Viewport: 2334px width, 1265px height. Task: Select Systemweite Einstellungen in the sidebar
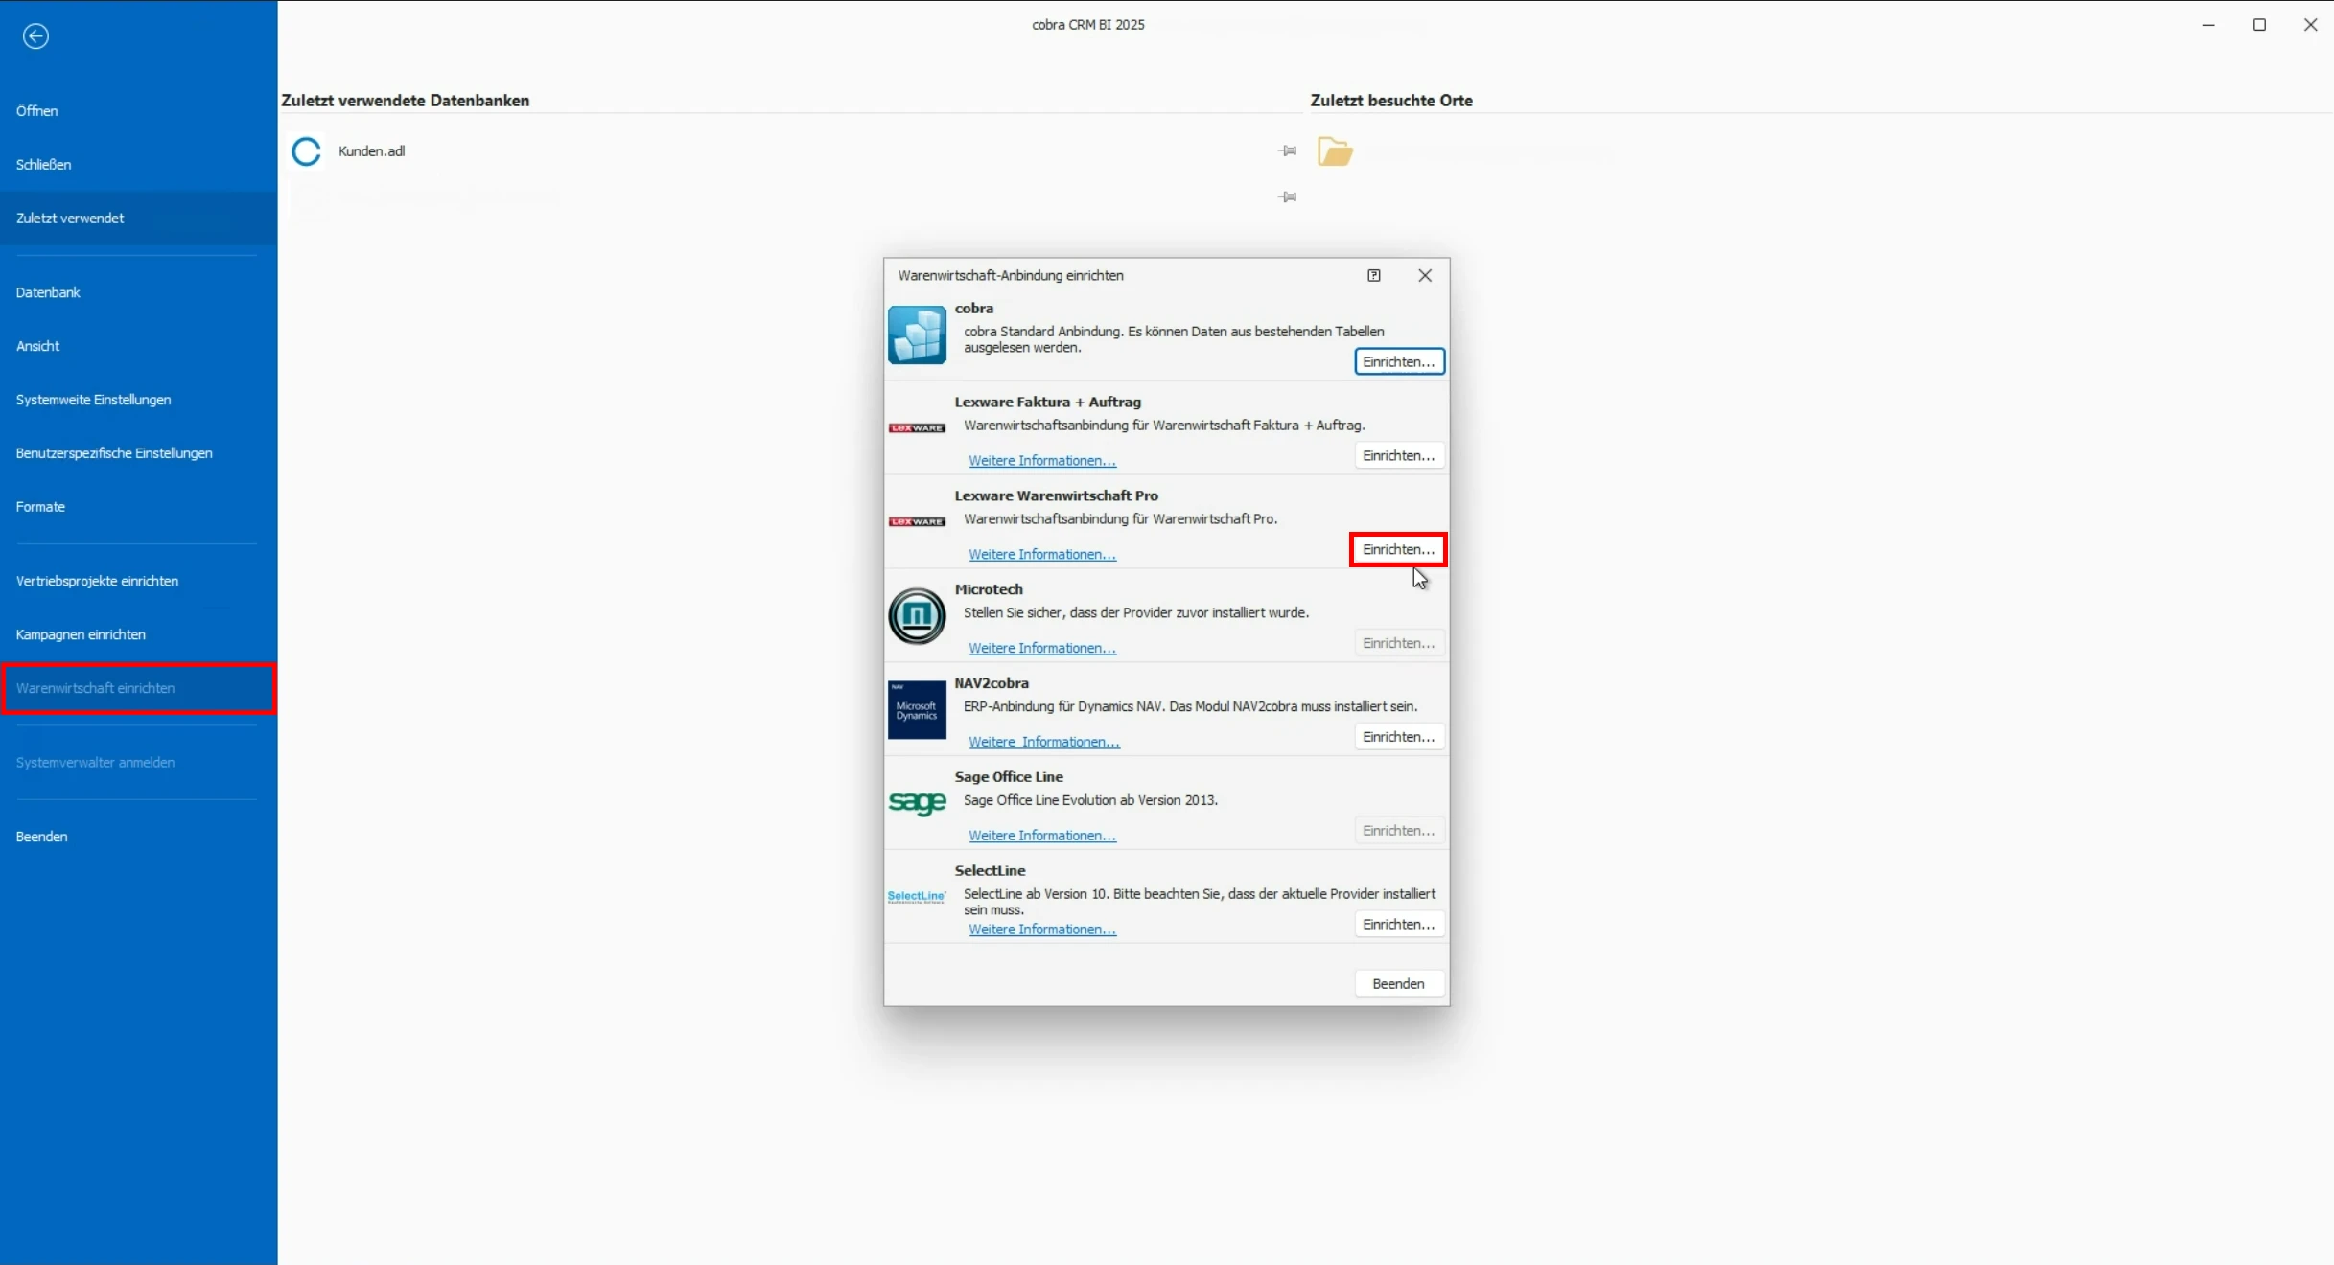point(94,400)
